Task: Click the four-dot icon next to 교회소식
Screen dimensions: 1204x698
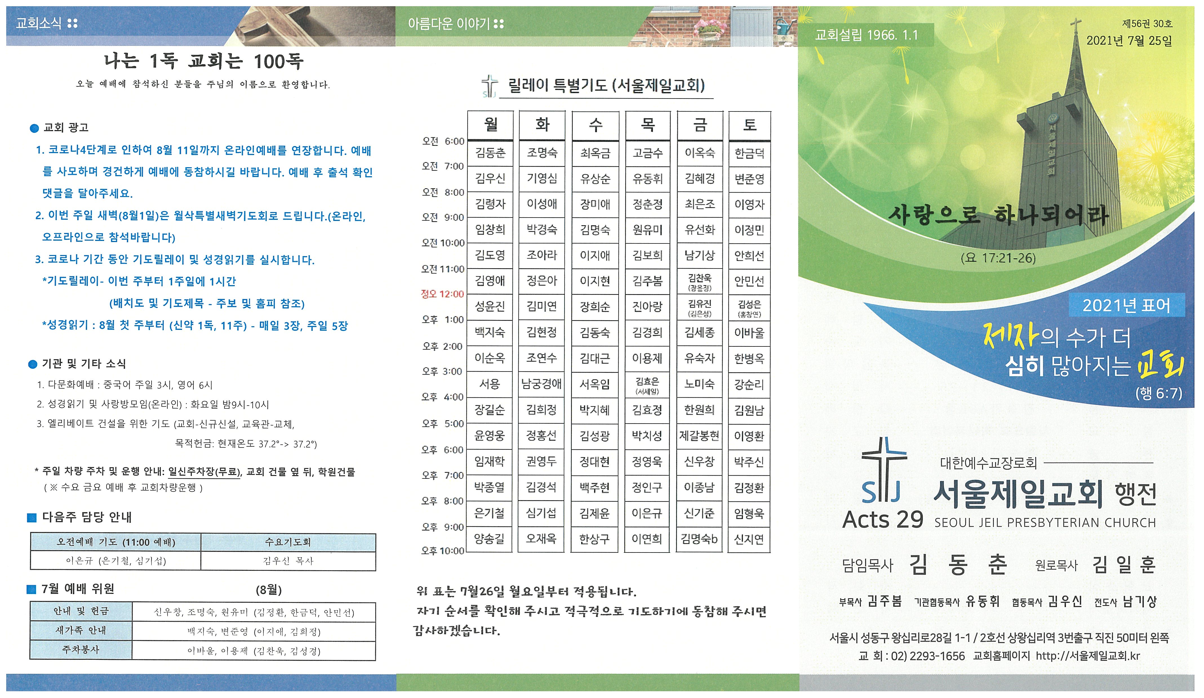Action: [72, 23]
